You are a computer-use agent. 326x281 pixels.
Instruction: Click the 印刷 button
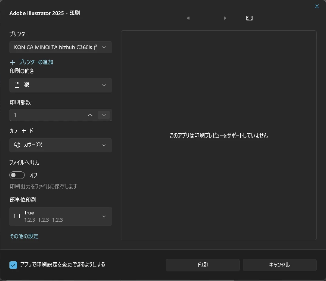coord(203,265)
